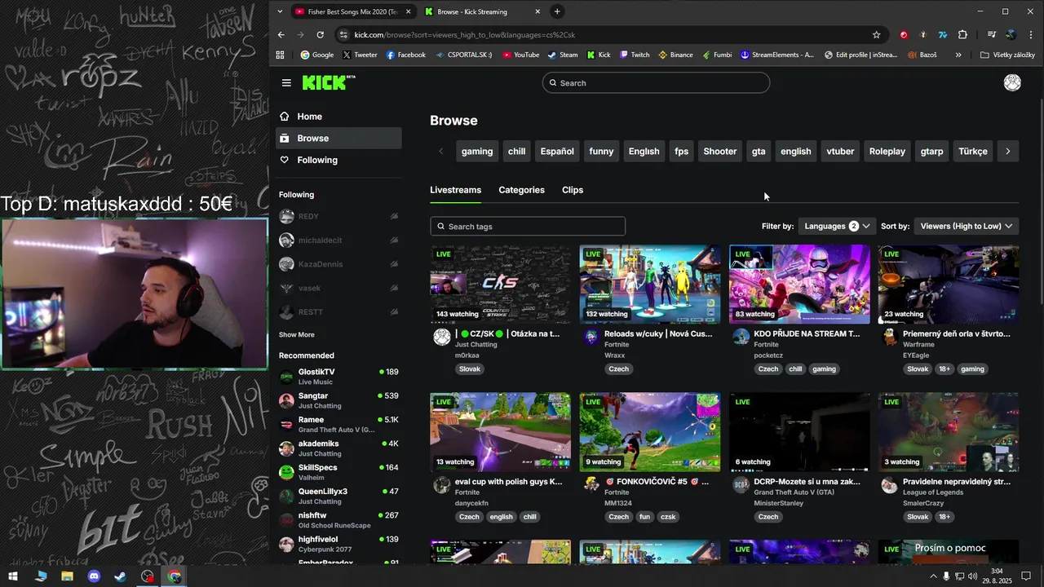Select Browse in the sidebar
The image size is (1044, 587).
coord(338,139)
